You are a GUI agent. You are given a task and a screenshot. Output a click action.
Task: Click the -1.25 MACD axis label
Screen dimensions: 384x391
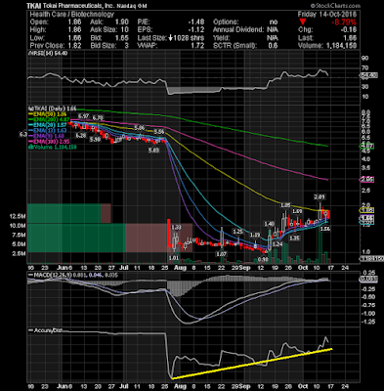(x=368, y=322)
